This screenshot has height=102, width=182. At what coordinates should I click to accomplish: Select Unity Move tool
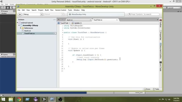(x=8, y=8)
